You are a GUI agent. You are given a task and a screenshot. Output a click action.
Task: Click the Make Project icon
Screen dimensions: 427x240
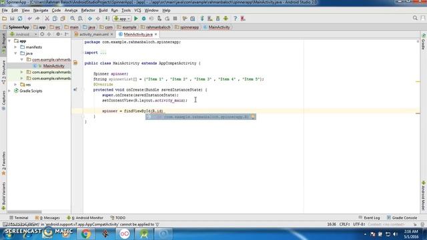tap(107, 19)
